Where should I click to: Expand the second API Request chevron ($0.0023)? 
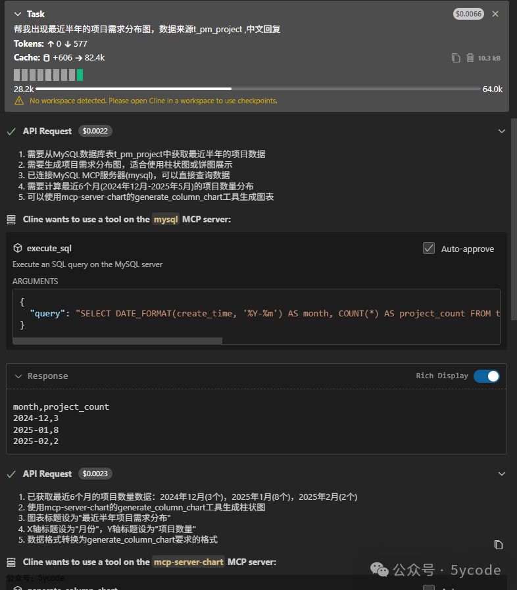pyautogui.click(x=502, y=474)
